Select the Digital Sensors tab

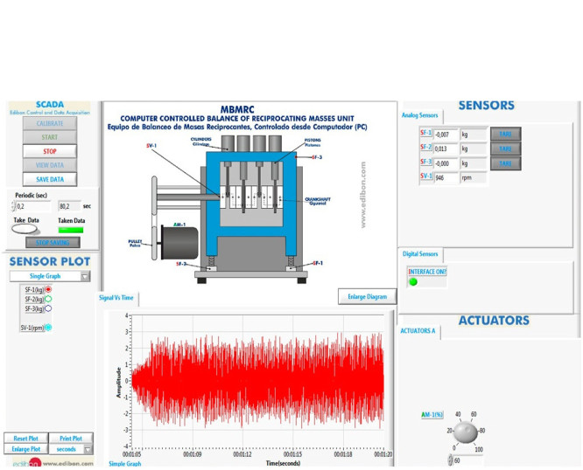click(420, 254)
